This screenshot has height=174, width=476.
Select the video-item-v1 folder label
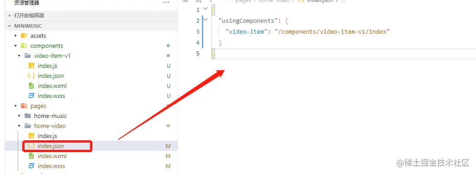pyautogui.click(x=52, y=56)
